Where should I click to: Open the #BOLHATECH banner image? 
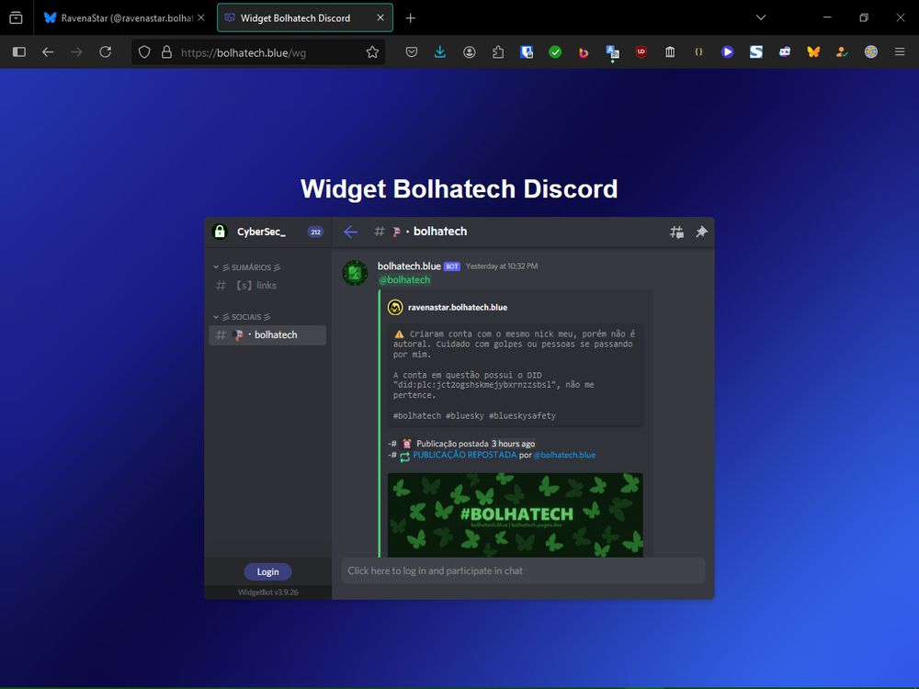(x=516, y=515)
